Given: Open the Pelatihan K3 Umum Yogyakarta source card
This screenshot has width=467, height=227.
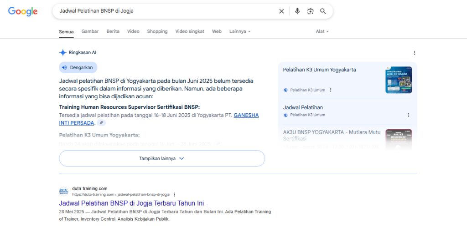Looking at the screenshot, I should (x=348, y=80).
